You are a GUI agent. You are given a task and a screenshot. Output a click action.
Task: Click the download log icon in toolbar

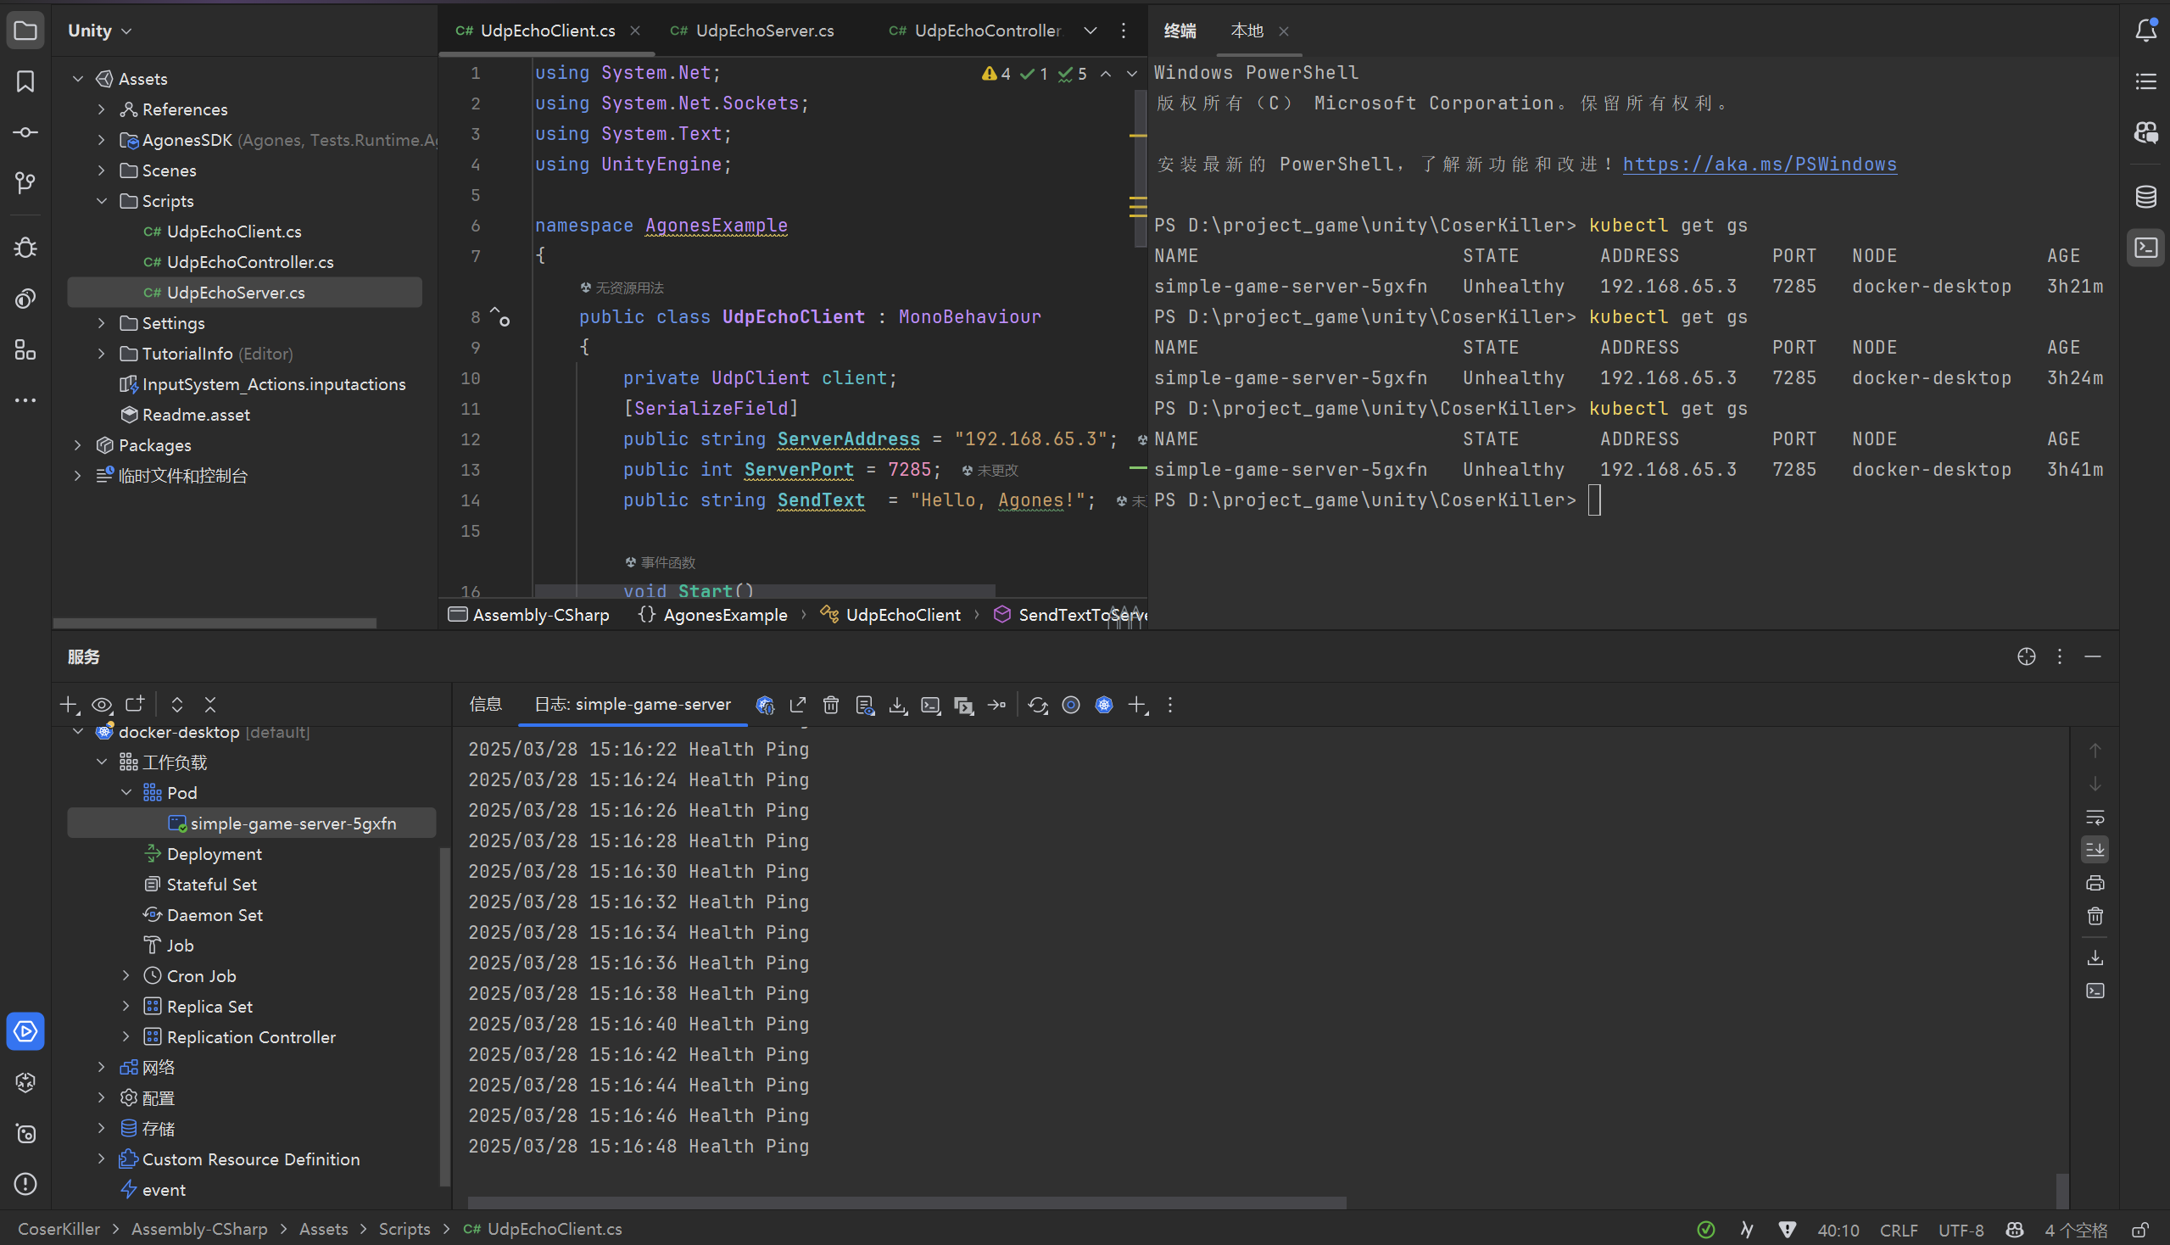pos(897,705)
